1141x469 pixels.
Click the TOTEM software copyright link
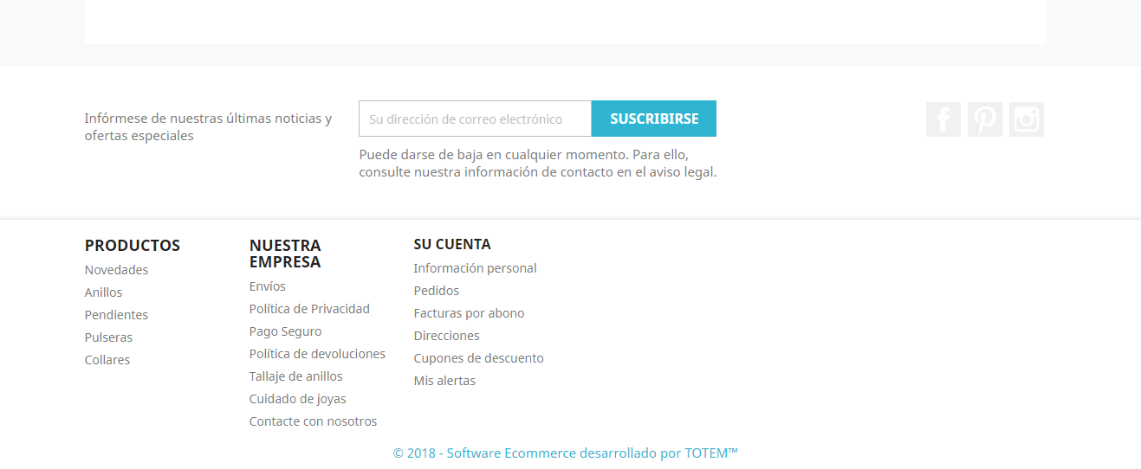tap(565, 453)
